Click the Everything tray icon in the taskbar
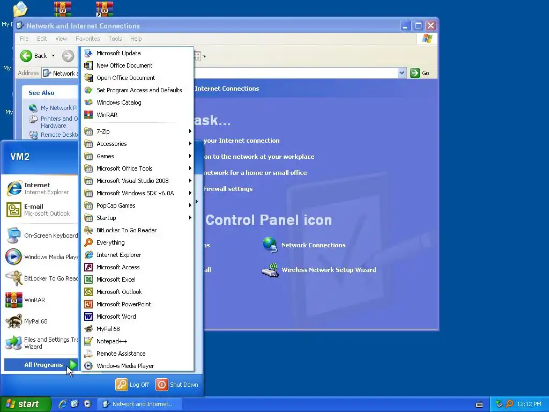 coord(509,404)
